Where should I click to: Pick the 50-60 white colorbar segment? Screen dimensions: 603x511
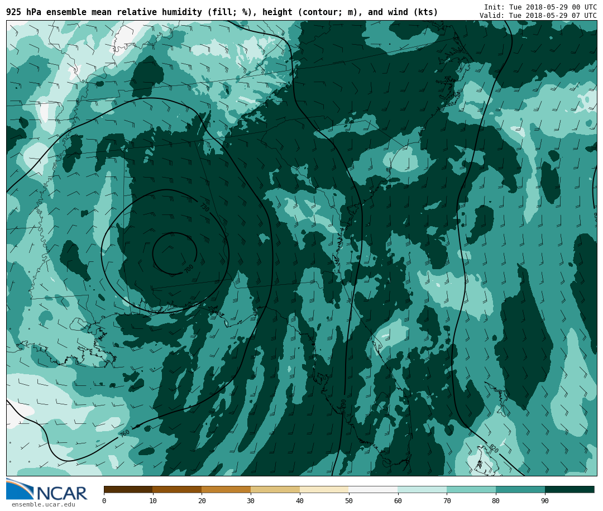pyautogui.click(x=373, y=490)
